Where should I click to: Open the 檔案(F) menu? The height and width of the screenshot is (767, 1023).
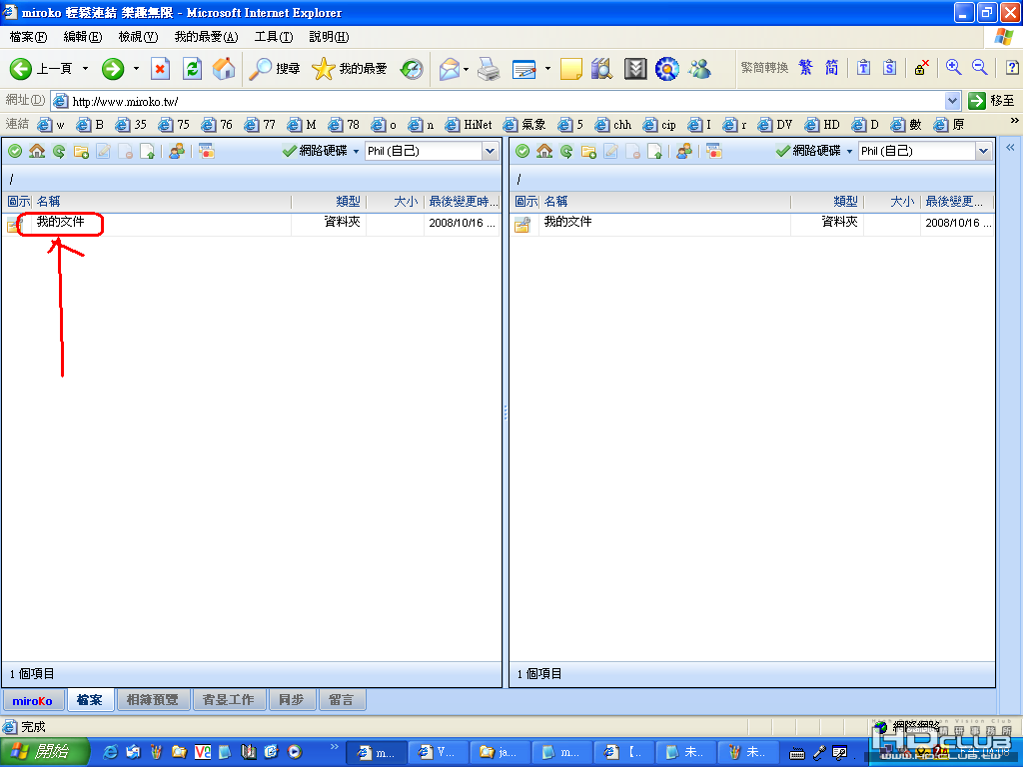[28, 37]
